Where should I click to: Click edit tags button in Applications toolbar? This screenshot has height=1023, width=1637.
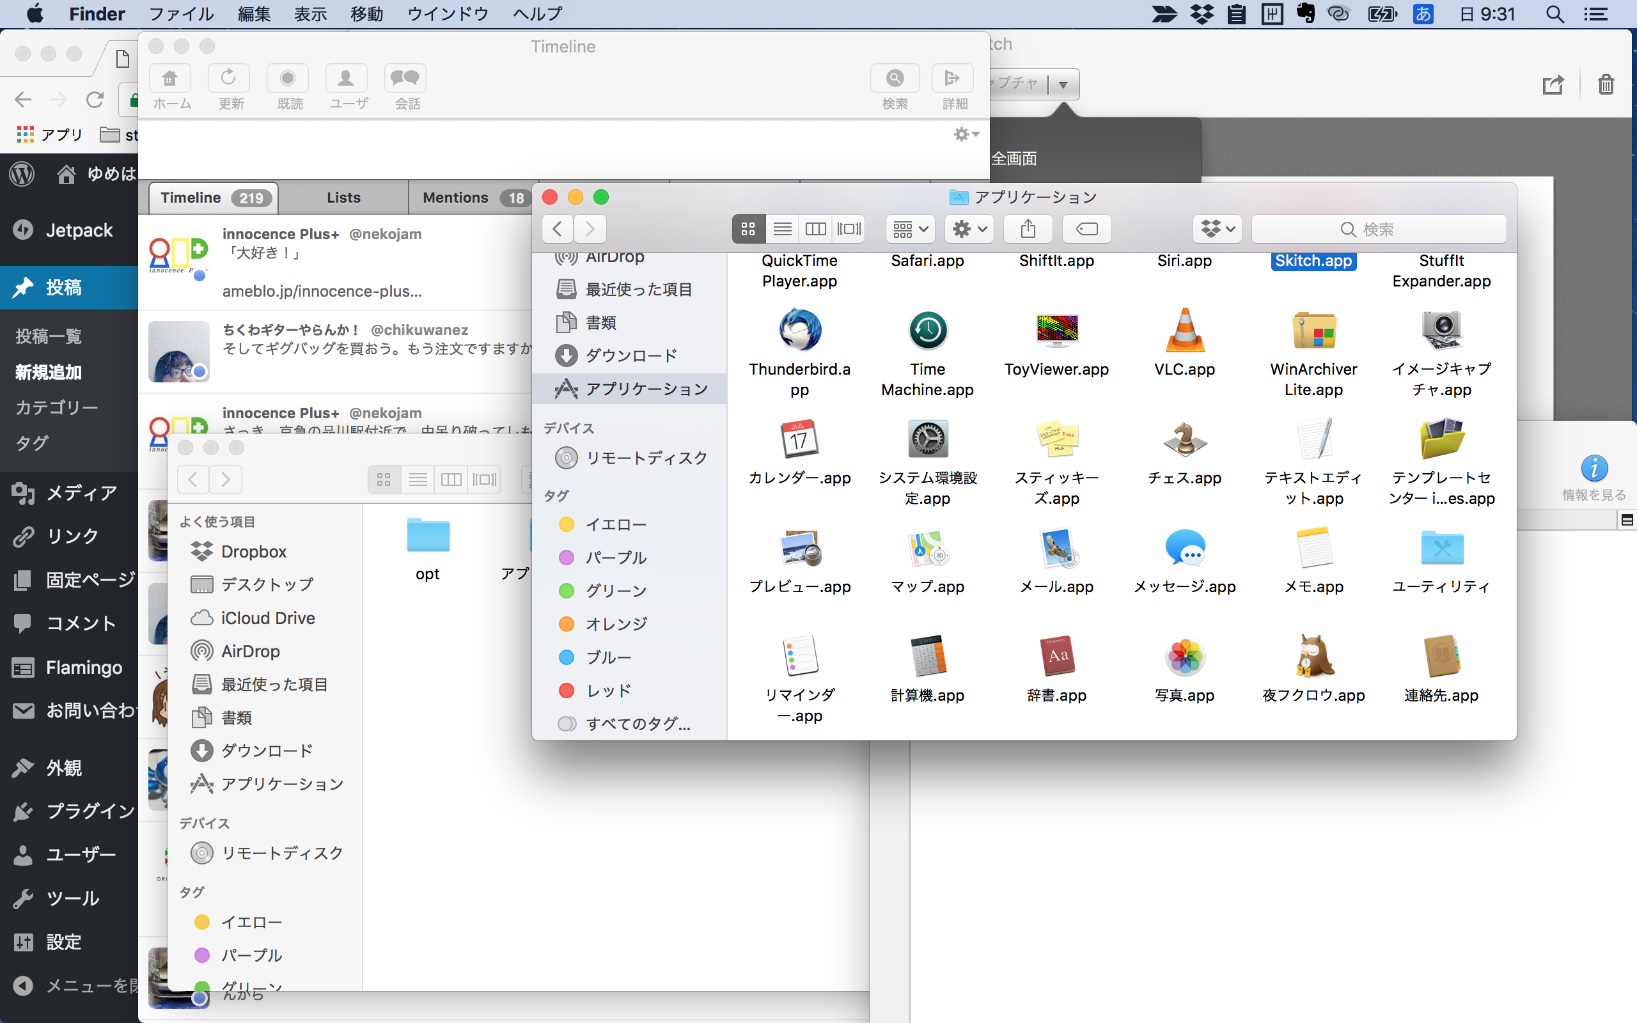click(x=1087, y=230)
